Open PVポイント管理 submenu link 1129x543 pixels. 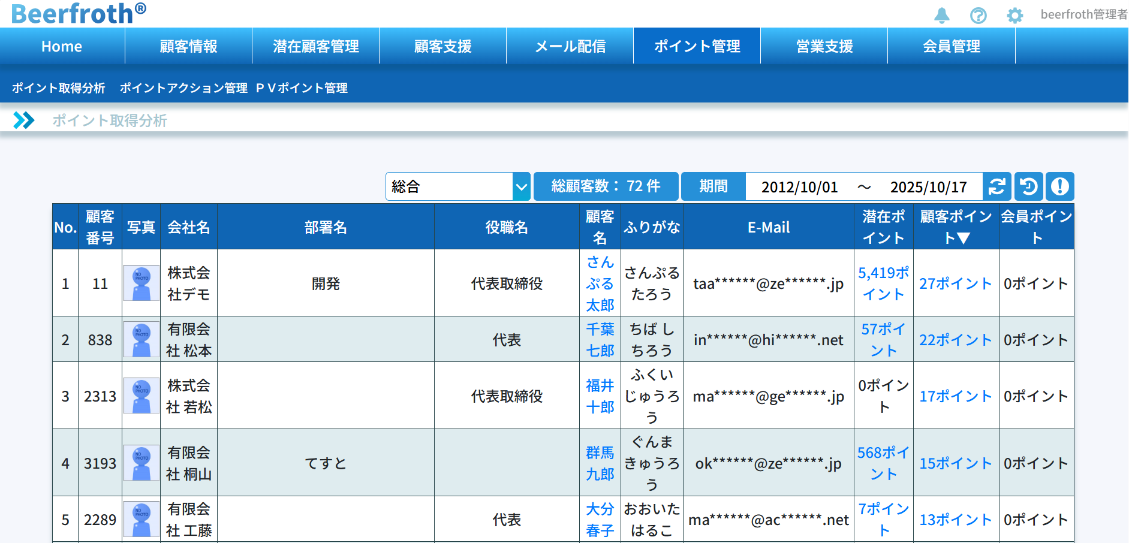(x=302, y=88)
